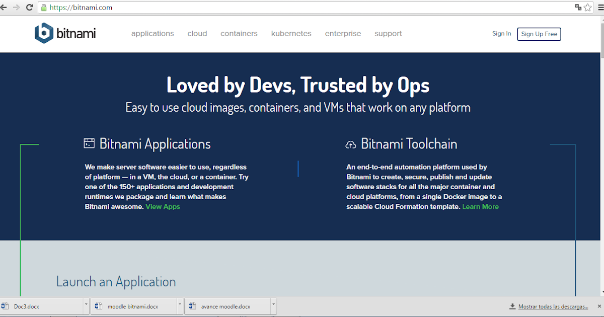This screenshot has width=604, height=317.
Task: Open the containers navigation link
Action: point(239,33)
